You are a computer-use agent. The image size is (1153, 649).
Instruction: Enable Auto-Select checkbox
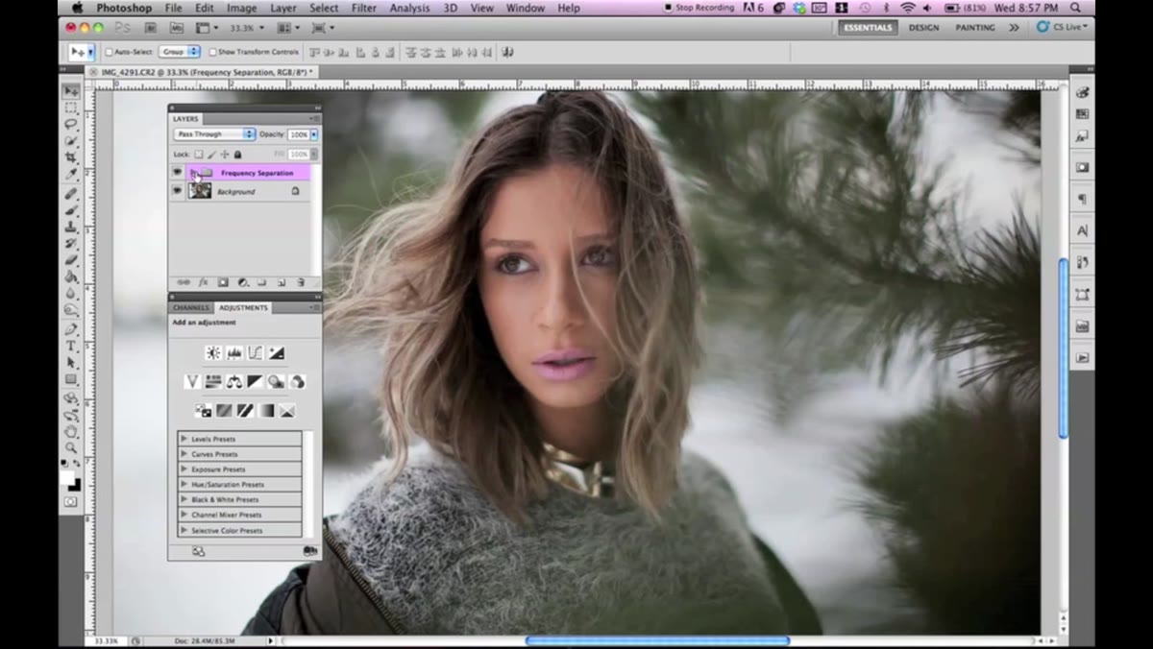coord(110,52)
